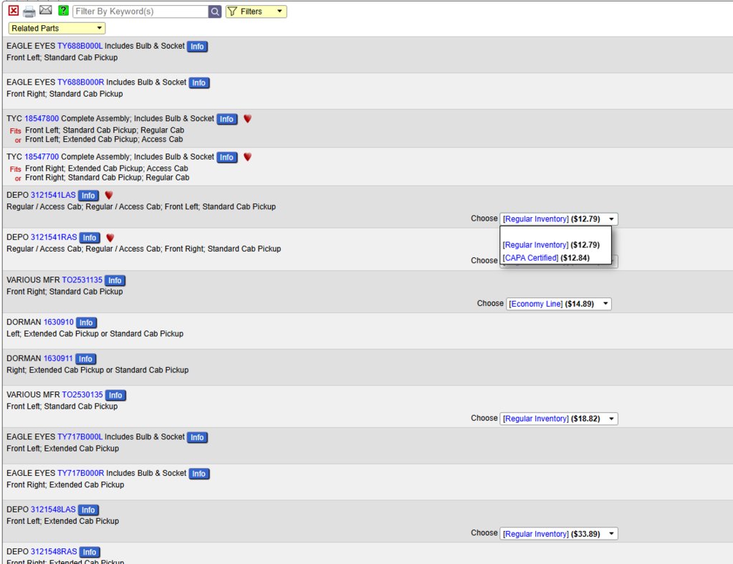Click text 'Front Right; Extended Cab Pickup; Access Cab'
This screenshot has width=733, height=564.
(107, 168)
